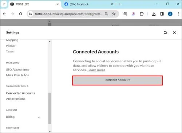Image resolution: width=182 pixels, height=133 pixels.
Task: Minimize the browser window
Action: point(157,4)
